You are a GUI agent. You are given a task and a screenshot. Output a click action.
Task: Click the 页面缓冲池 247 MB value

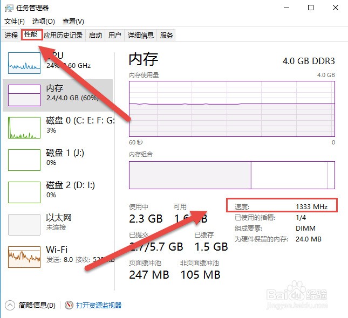coord(149,275)
